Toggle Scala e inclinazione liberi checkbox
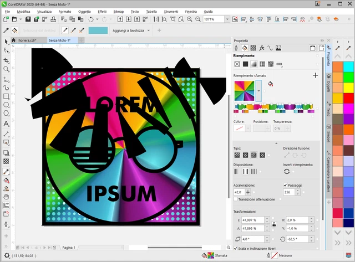The height and width of the screenshot is (262, 355). (x=236, y=249)
